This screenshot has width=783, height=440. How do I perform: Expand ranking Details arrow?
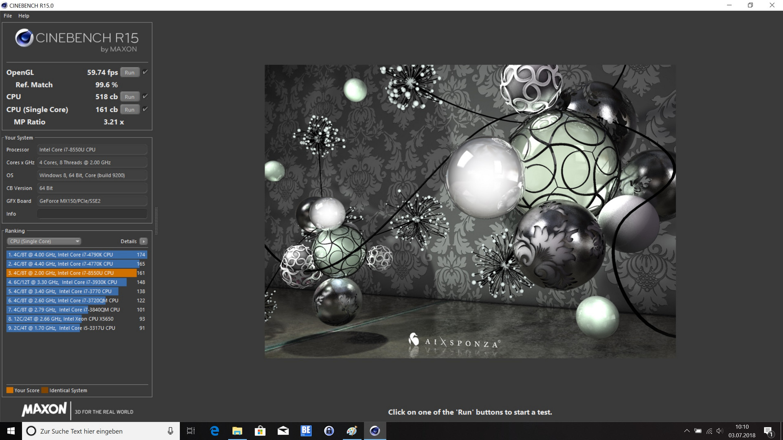click(x=144, y=241)
